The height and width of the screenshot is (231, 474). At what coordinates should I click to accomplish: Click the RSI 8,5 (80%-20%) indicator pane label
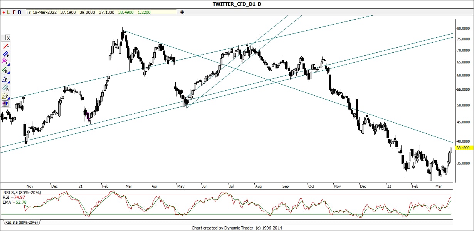22,193
